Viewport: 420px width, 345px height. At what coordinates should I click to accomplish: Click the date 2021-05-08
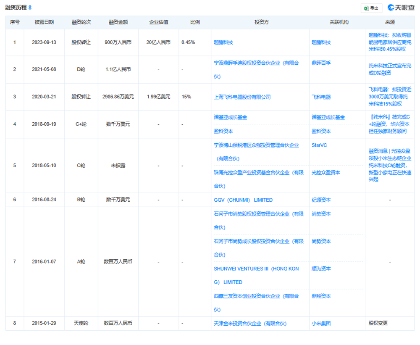(44, 69)
